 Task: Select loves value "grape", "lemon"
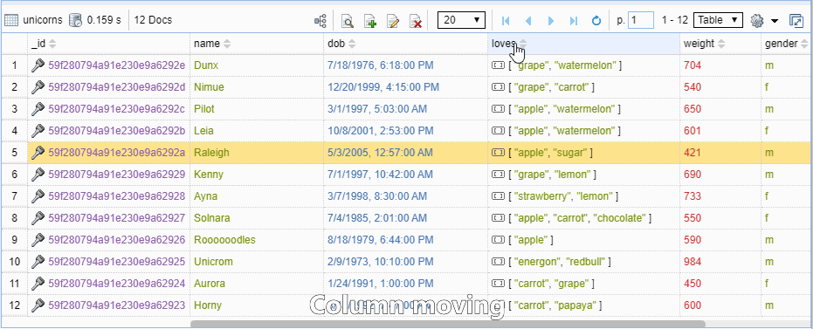tap(552, 175)
